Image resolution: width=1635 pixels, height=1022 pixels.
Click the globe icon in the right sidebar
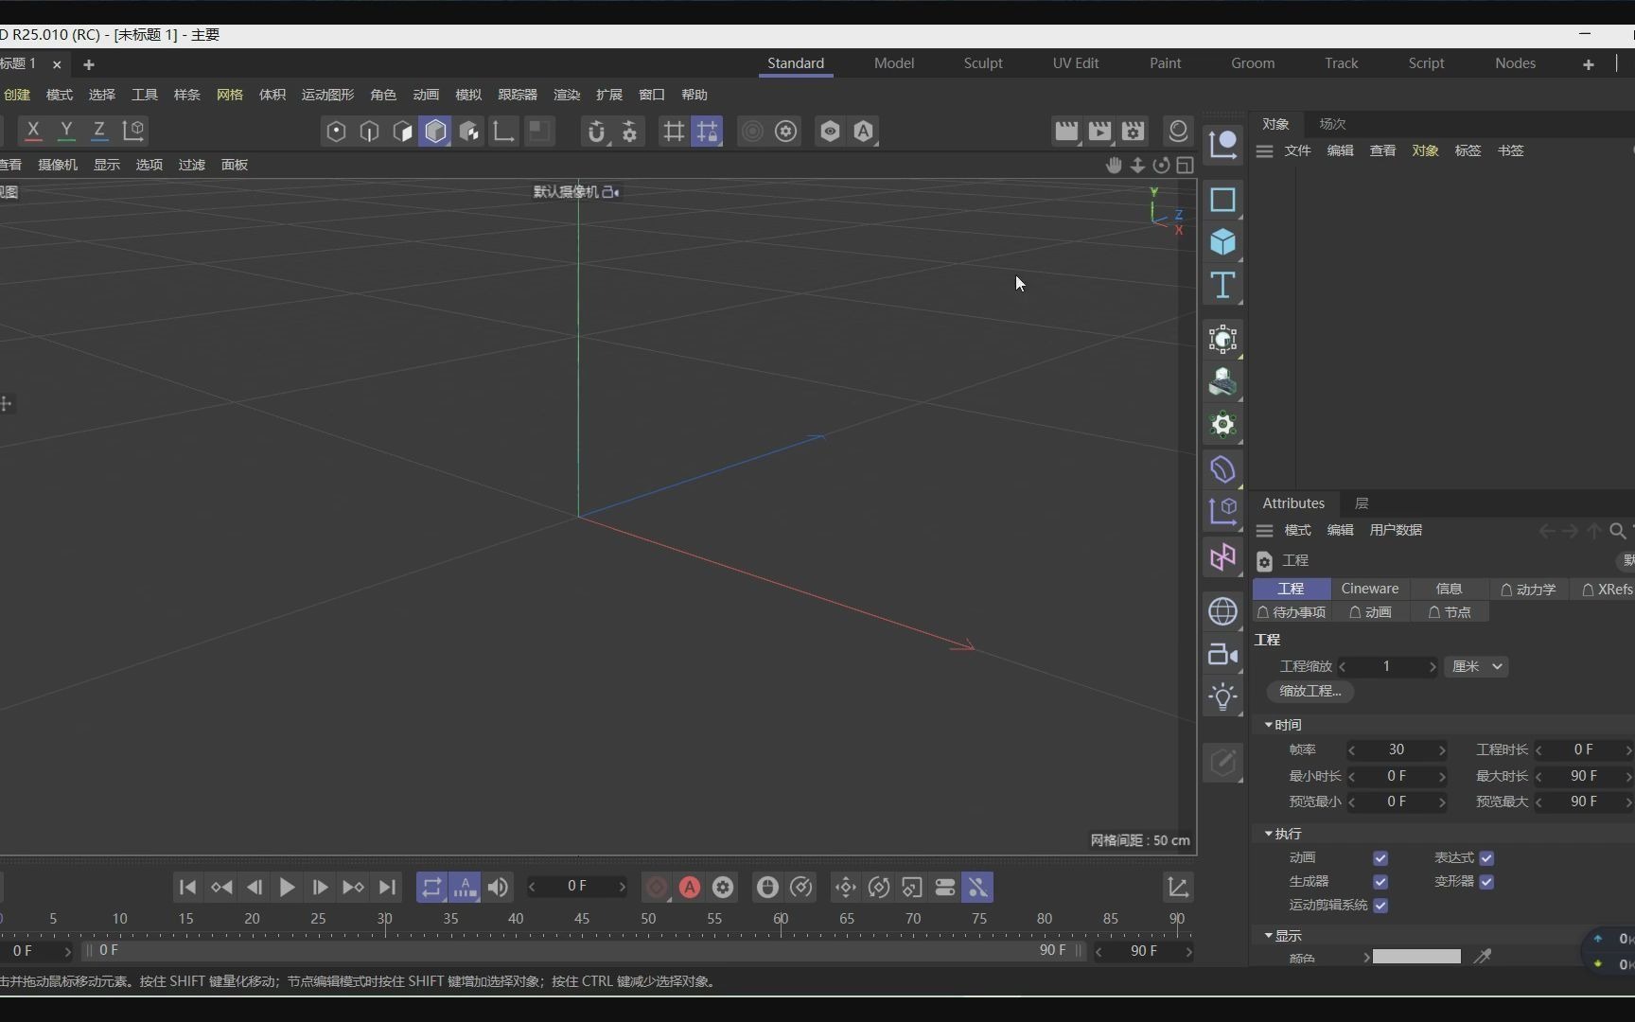point(1223,611)
